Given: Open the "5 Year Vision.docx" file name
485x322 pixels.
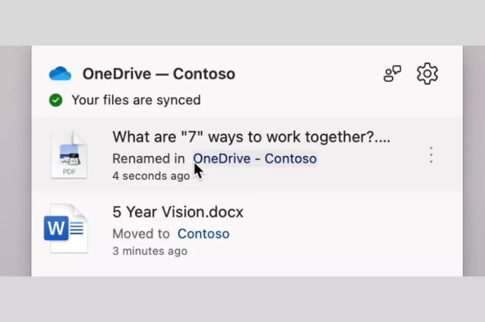Looking at the screenshot, I should (178, 212).
